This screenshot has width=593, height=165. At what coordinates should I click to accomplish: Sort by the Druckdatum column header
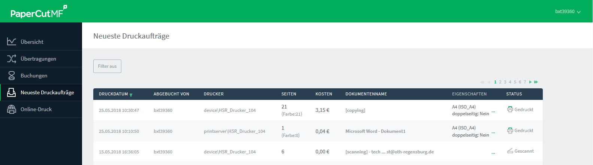113,94
